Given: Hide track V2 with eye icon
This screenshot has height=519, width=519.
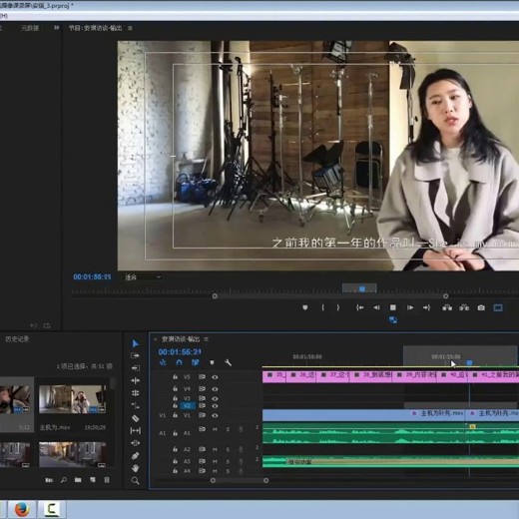Looking at the screenshot, I should coord(215,406).
